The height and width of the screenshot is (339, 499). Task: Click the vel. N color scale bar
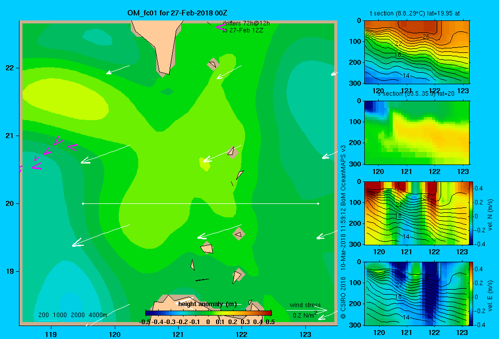(x=471, y=213)
